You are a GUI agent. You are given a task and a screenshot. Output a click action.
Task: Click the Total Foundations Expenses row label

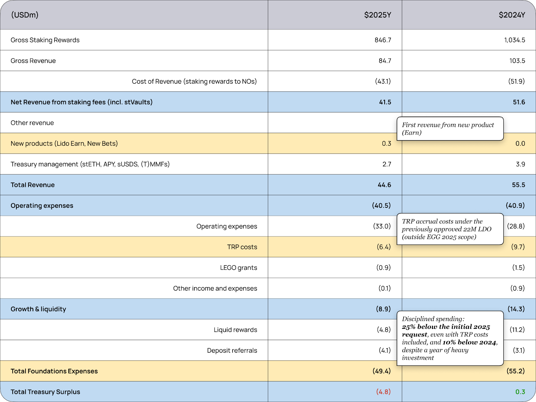pyautogui.click(x=54, y=371)
